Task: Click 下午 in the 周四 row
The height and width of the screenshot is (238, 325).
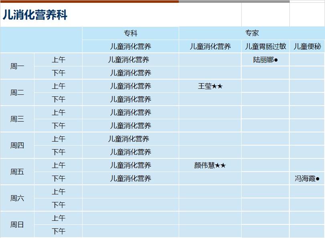Action: point(59,152)
